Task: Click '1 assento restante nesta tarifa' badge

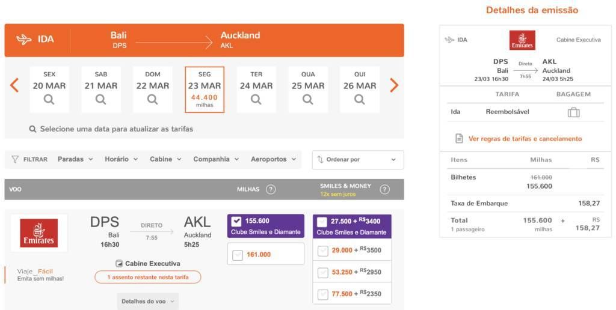Action: click(x=148, y=277)
